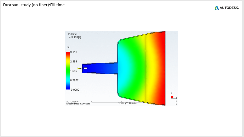The height and width of the screenshot is (137, 244).
Task: Select the slide title Dustpan_study Fill time
Action: (x=34, y=5)
